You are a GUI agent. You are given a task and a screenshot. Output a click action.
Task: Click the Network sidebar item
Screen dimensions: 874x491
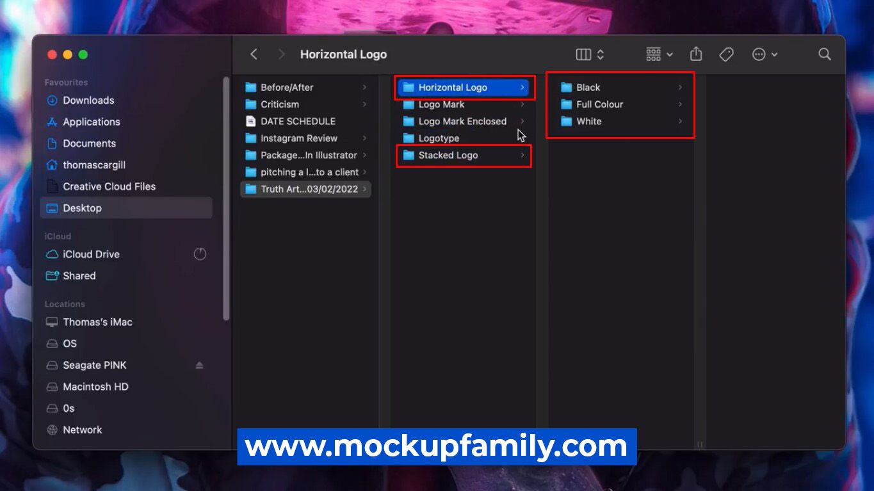click(x=82, y=430)
